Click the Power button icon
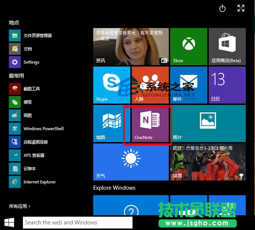 tap(222, 8)
